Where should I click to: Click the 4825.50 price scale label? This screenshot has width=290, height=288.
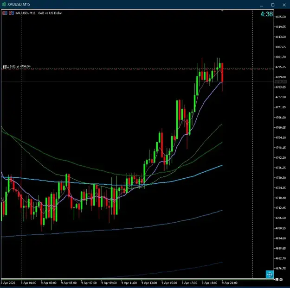click(x=281, y=17)
